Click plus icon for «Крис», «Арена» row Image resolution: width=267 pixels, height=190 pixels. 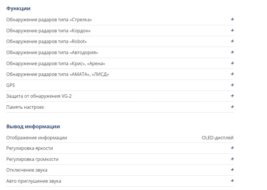point(232,63)
